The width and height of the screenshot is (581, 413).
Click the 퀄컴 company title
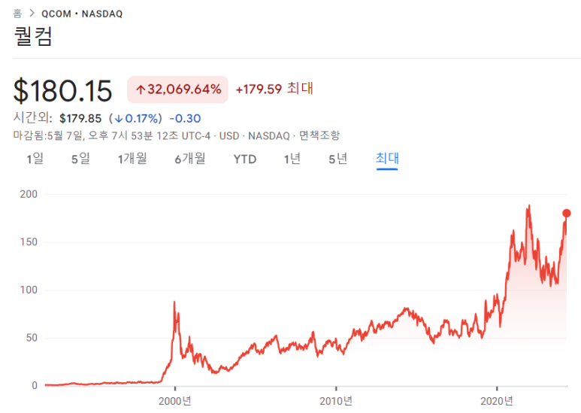click(32, 36)
